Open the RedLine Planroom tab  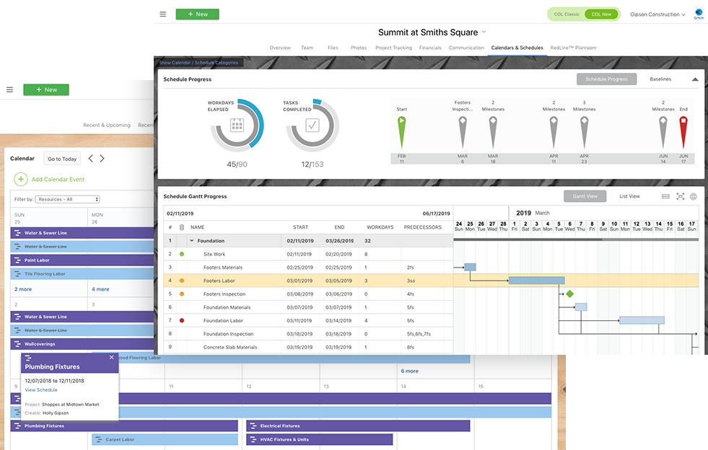coord(573,48)
